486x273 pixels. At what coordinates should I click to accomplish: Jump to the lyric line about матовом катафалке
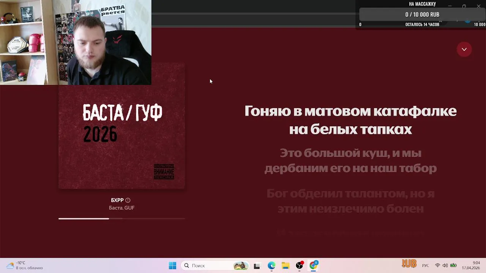click(x=350, y=120)
